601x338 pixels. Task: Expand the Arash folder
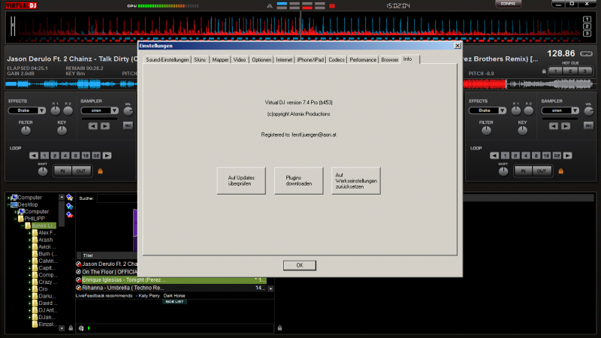tap(29, 240)
